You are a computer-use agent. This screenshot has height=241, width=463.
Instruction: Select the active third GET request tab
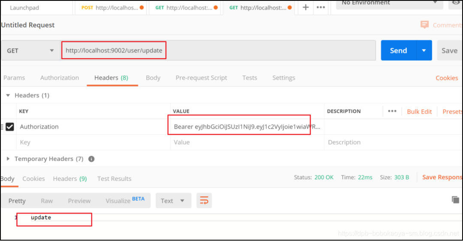[259, 8]
